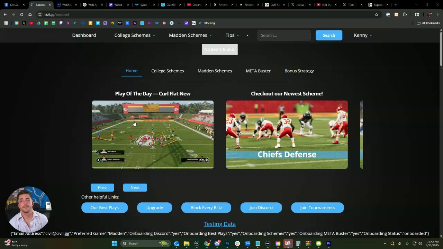This screenshot has height=249, width=443.
Task: Switch to the Madden Schemes tab
Action: [215, 71]
